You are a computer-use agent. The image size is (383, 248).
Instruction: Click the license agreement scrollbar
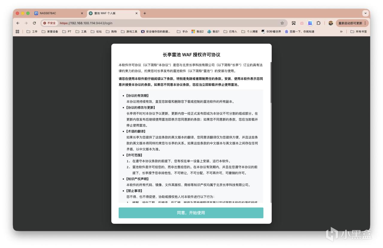click(271, 82)
